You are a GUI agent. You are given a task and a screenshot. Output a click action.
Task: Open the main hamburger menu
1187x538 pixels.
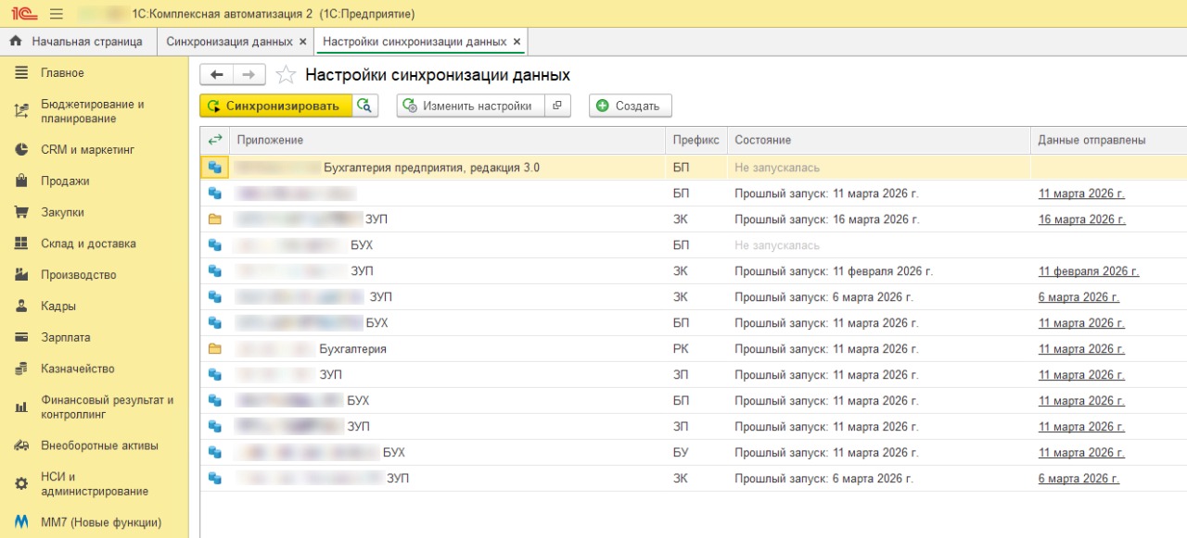pyautogui.click(x=56, y=14)
